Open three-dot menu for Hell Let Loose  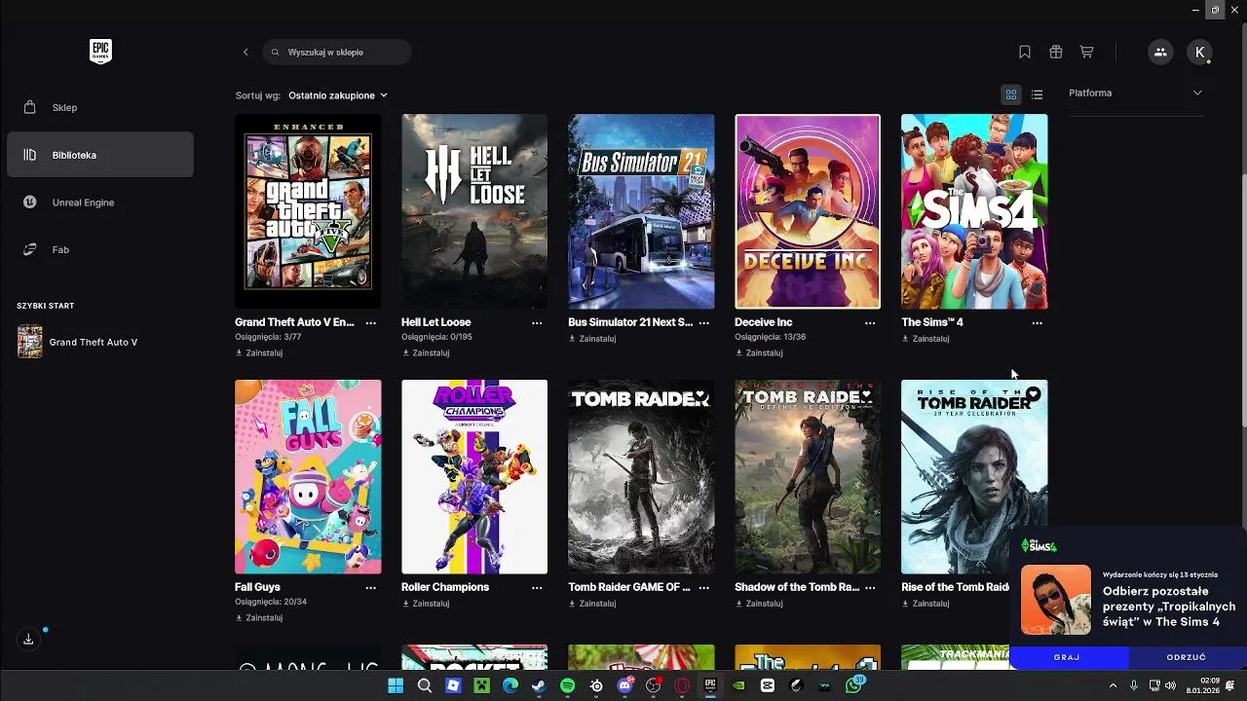[x=537, y=322]
